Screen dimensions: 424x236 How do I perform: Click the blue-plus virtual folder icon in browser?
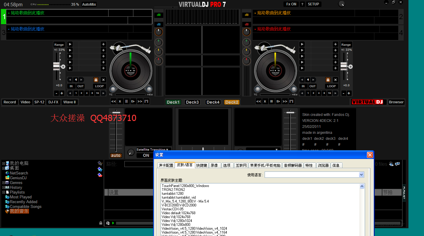coord(100,169)
